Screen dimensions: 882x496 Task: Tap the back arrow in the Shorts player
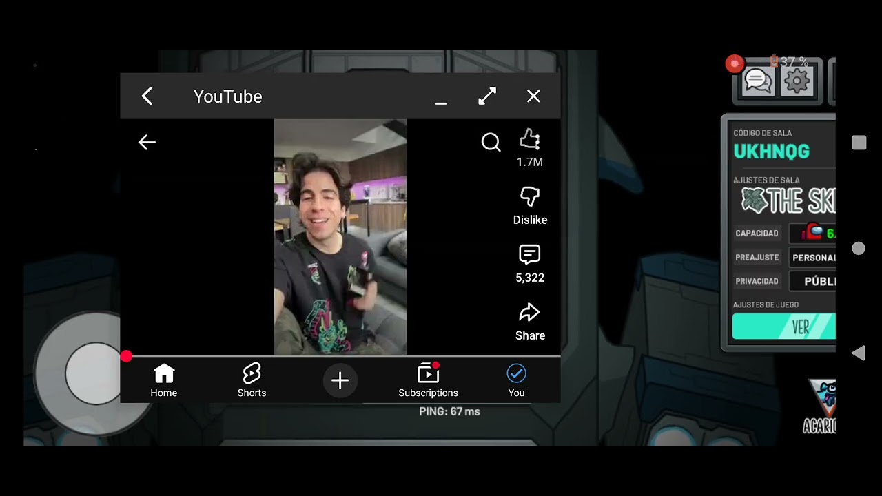tap(147, 143)
